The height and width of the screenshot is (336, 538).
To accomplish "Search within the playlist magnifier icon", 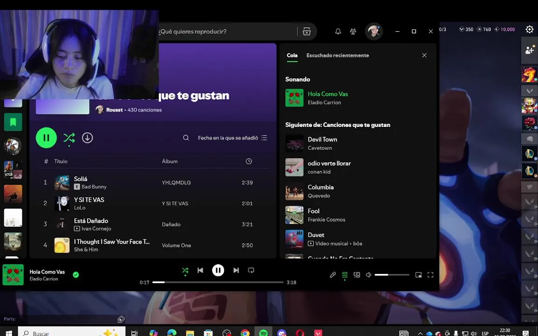I will click(186, 138).
